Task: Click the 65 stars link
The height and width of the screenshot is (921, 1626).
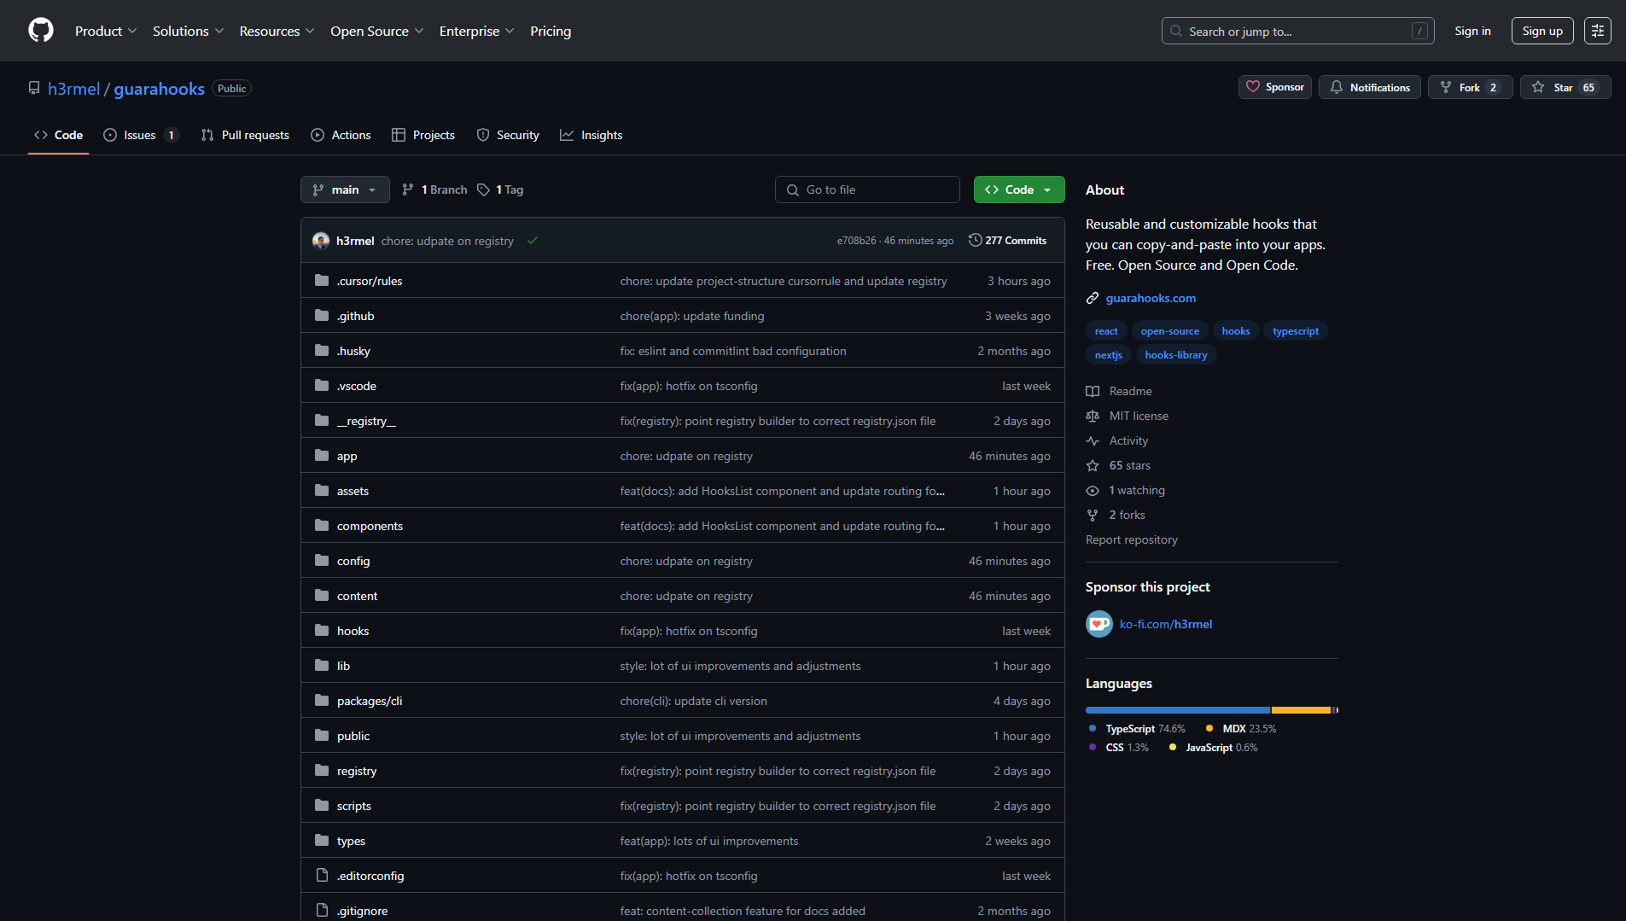Action: [x=1129, y=465]
